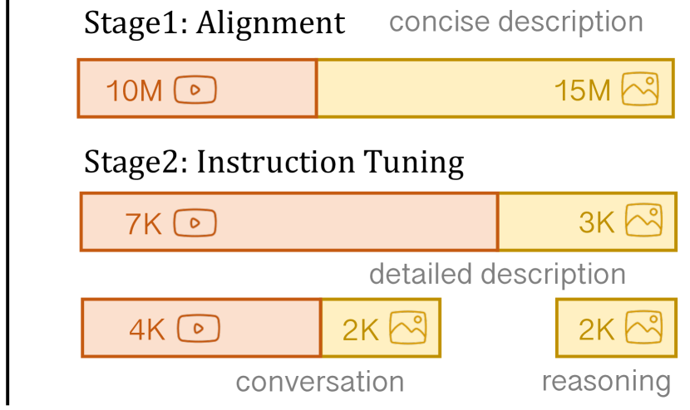Click the "2K" text above the reasoning label

[x=596, y=329]
